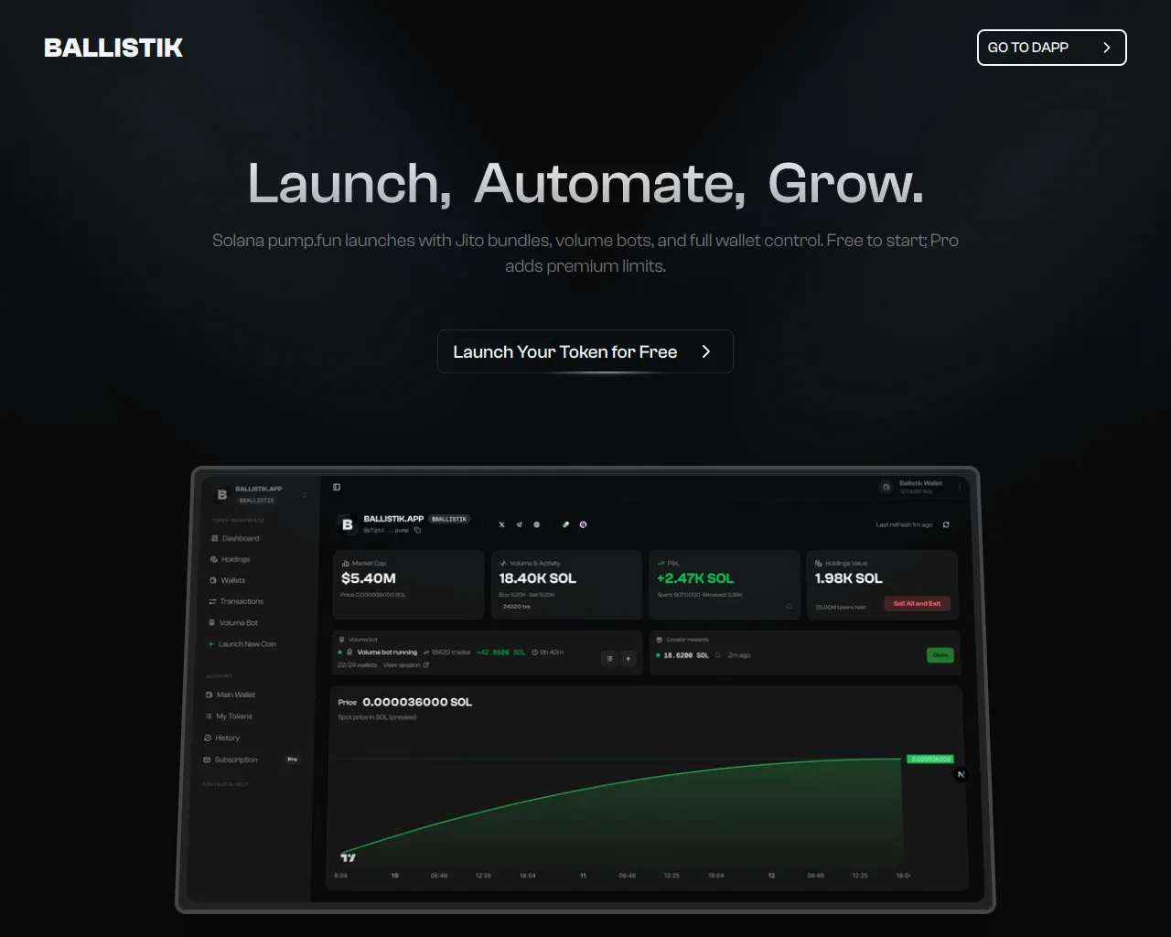This screenshot has width=1171, height=937.
Task: Open Holdings in the sidebar
Action: pyautogui.click(x=231, y=559)
